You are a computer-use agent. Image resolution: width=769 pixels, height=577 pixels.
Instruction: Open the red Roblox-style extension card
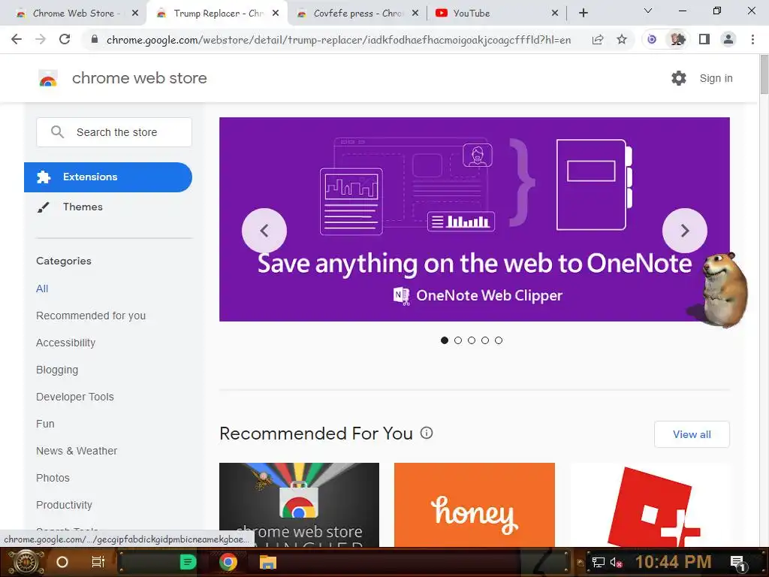650,505
